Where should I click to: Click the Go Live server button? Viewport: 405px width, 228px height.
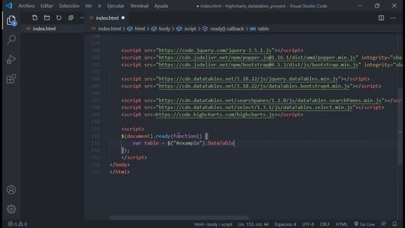click(x=364, y=224)
